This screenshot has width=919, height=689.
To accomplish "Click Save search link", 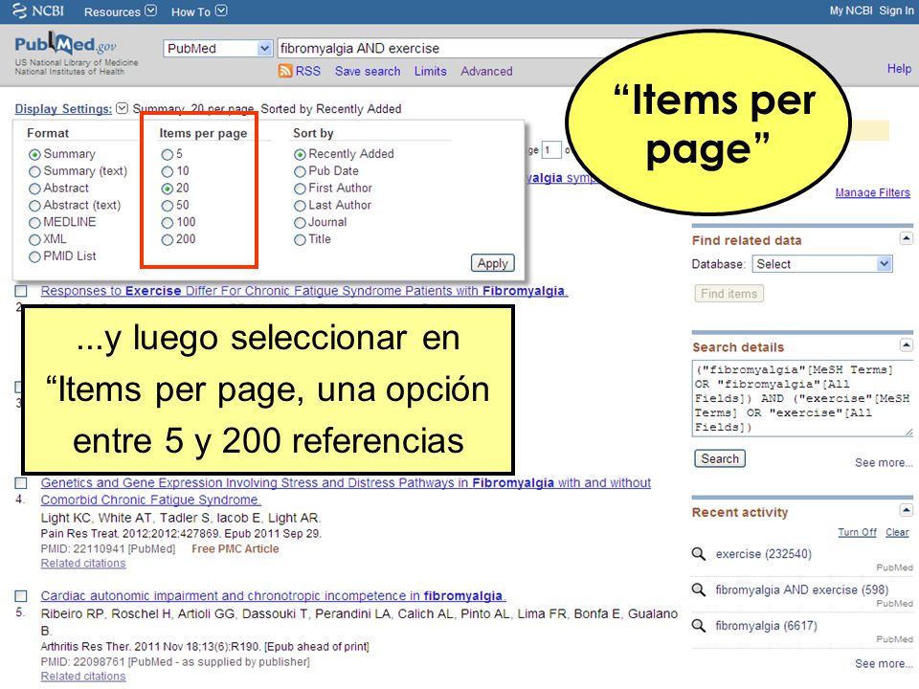I will 368,71.
